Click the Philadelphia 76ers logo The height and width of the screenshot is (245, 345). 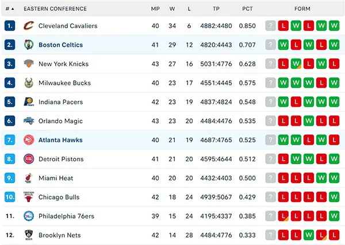29,216
